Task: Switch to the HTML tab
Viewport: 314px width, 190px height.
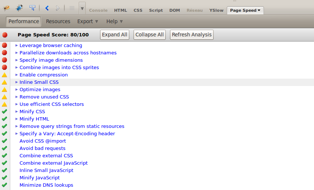Action: point(120,10)
